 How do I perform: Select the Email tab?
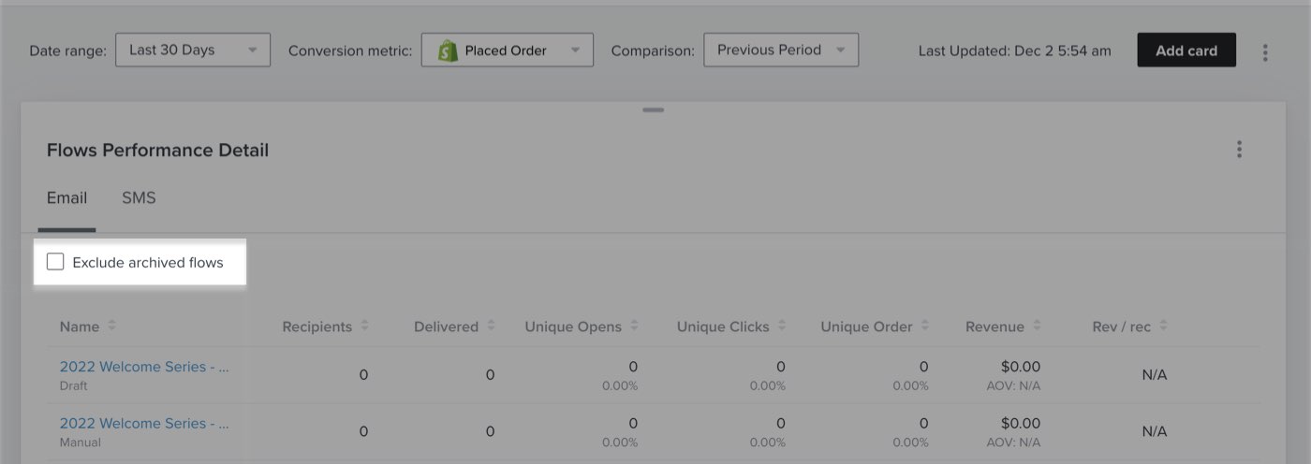(66, 198)
